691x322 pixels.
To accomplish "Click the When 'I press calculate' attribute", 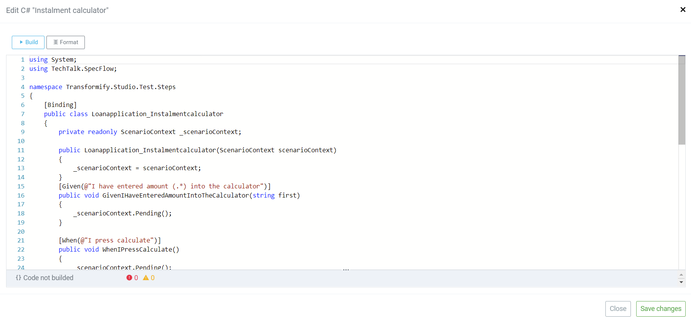I will tap(110, 241).
